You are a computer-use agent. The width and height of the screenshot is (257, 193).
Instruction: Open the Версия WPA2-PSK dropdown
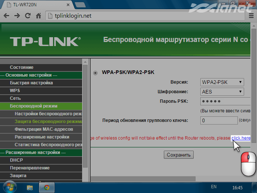pyautogui.click(x=222, y=82)
